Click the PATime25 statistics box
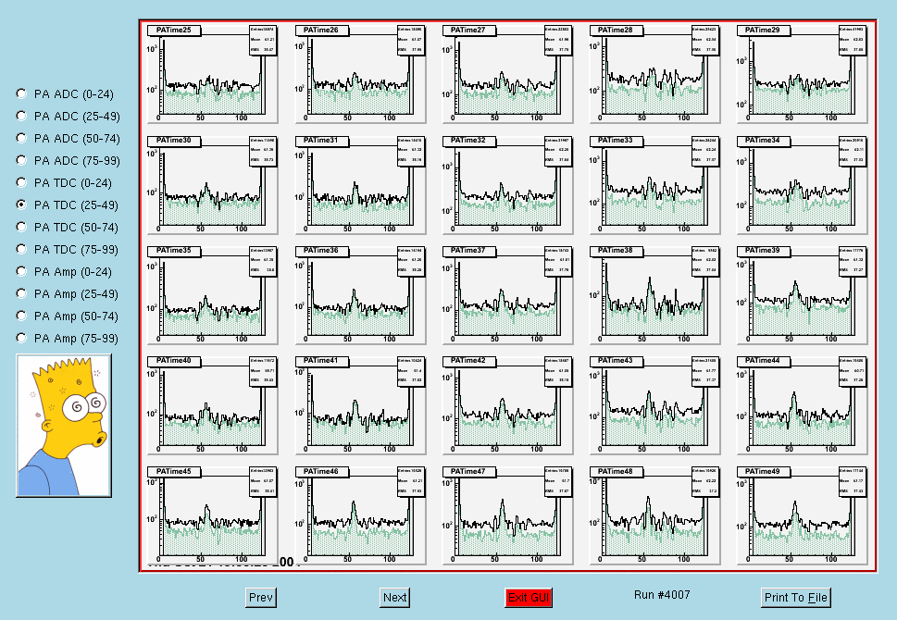The width and height of the screenshot is (897, 620). (263, 40)
